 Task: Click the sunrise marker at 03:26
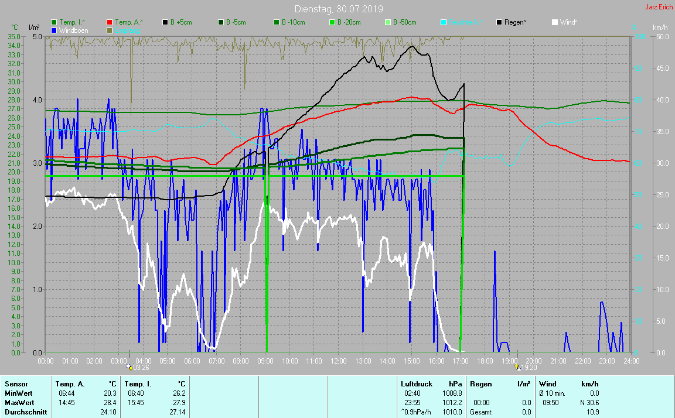[129, 367]
